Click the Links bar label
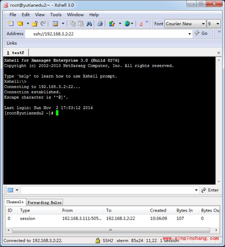Image resolution: width=225 pixels, height=247 pixels. (x=12, y=43)
